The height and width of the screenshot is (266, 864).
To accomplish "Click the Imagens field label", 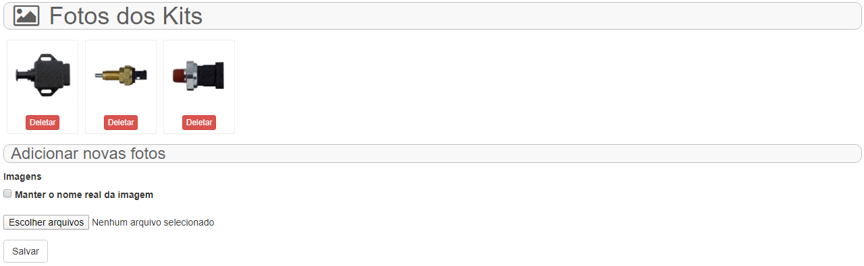I will coord(22,176).
